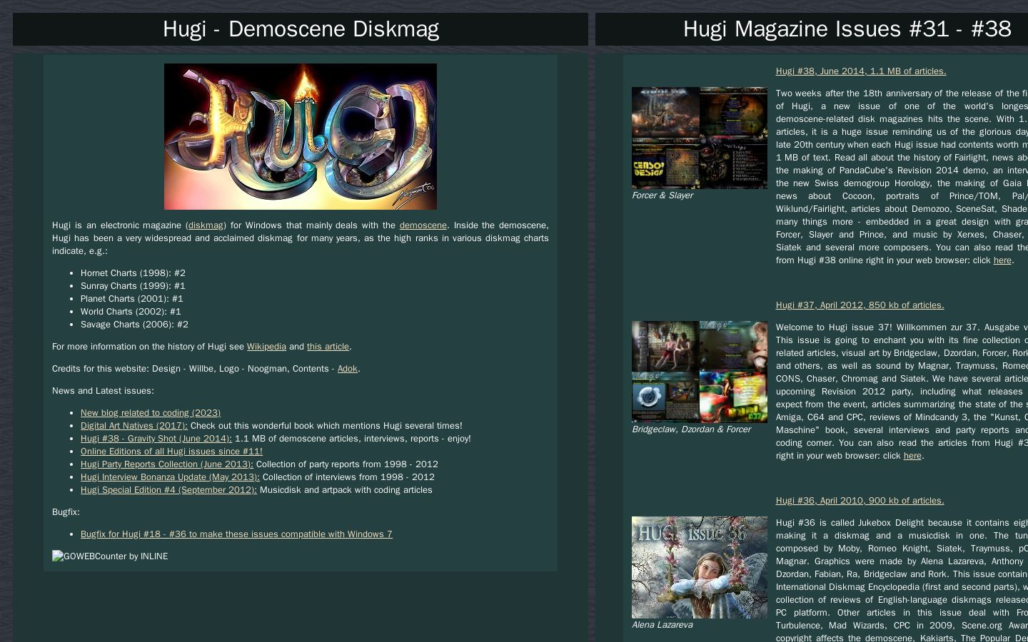Click 'here' to read Hugi #38 online
The height and width of the screenshot is (642, 1028).
click(x=1002, y=260)
